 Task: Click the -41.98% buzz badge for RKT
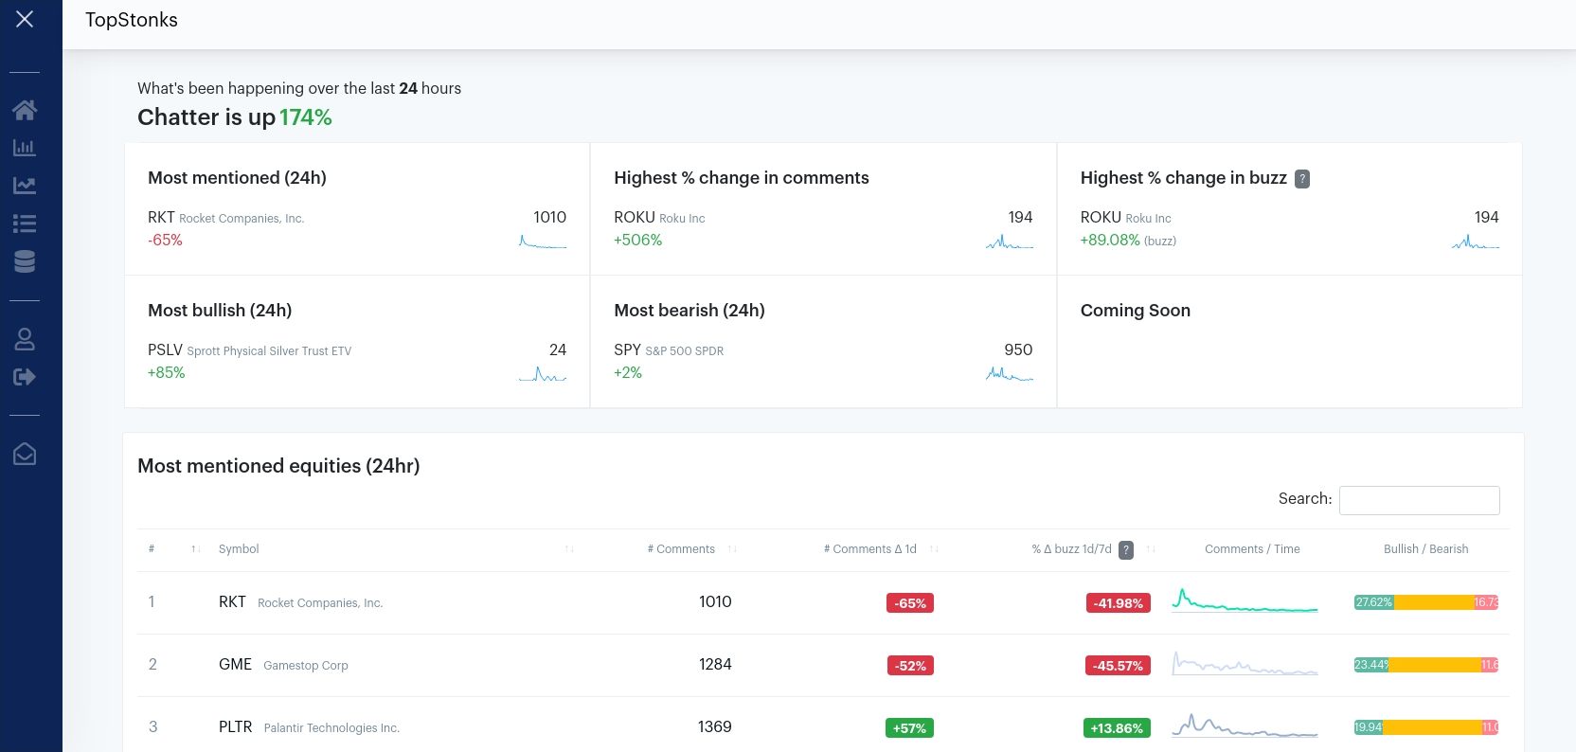(x=1118, y=603)
